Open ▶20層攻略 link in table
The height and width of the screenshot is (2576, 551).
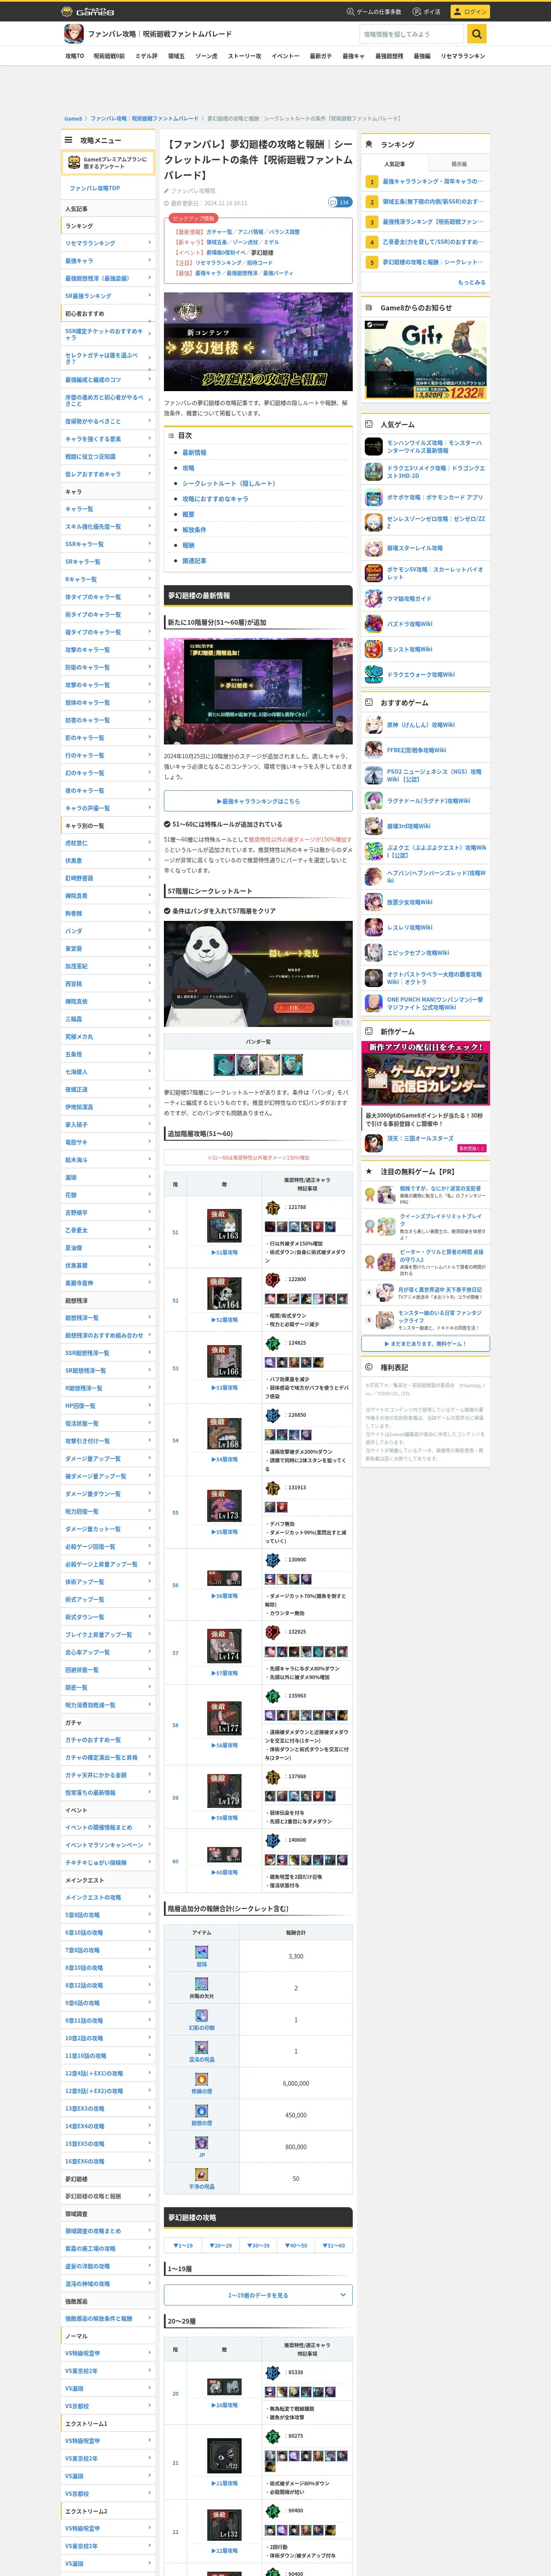(224, 2405)
